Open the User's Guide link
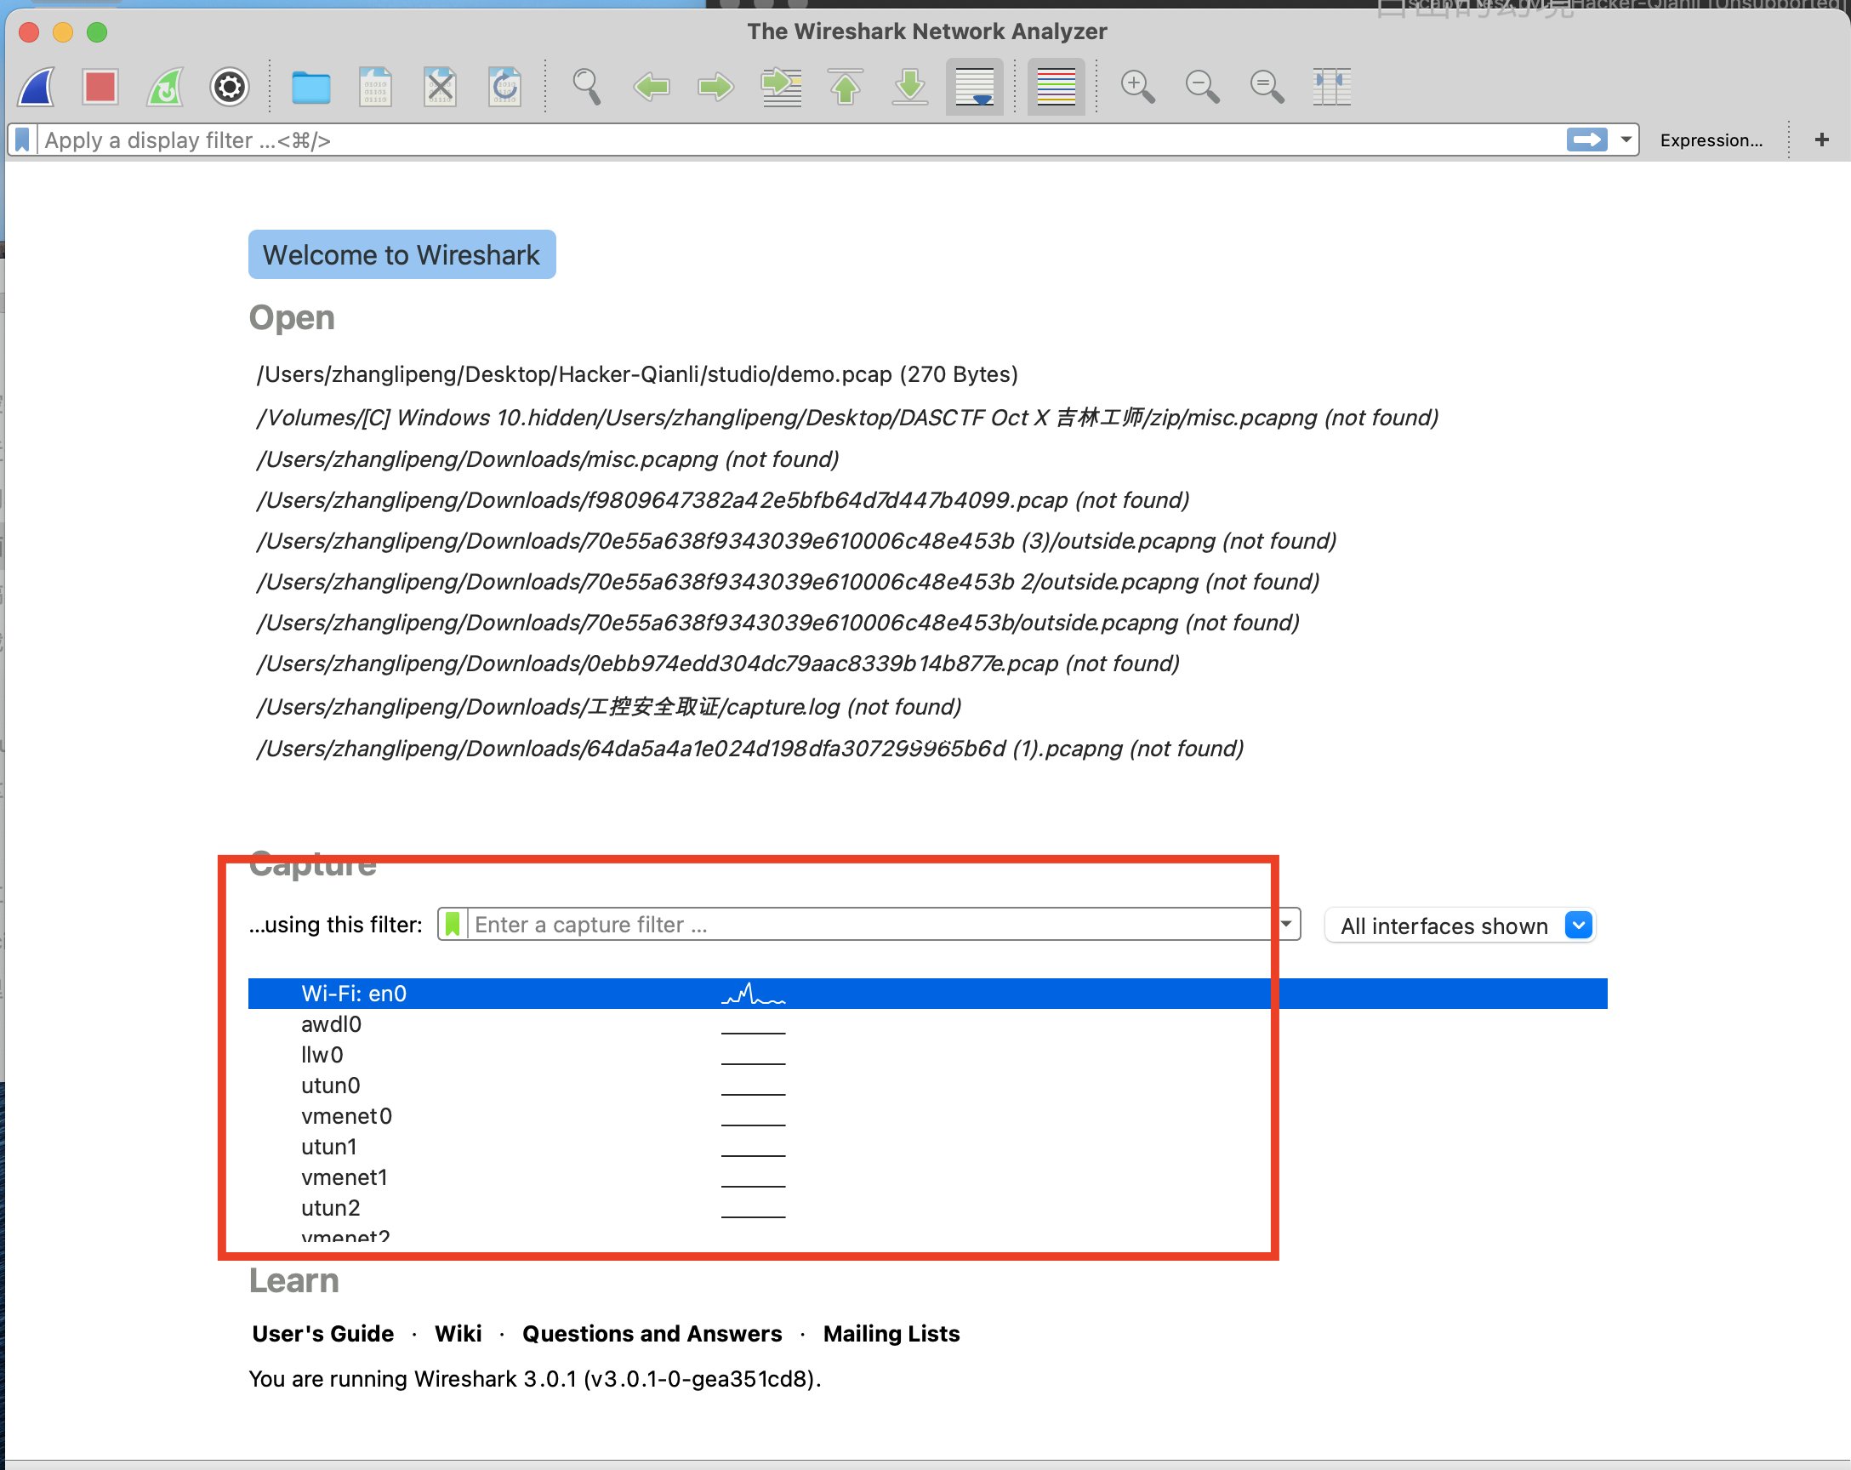The height and width of the screenshot is (1470, 1851). tap(322, 1333)
